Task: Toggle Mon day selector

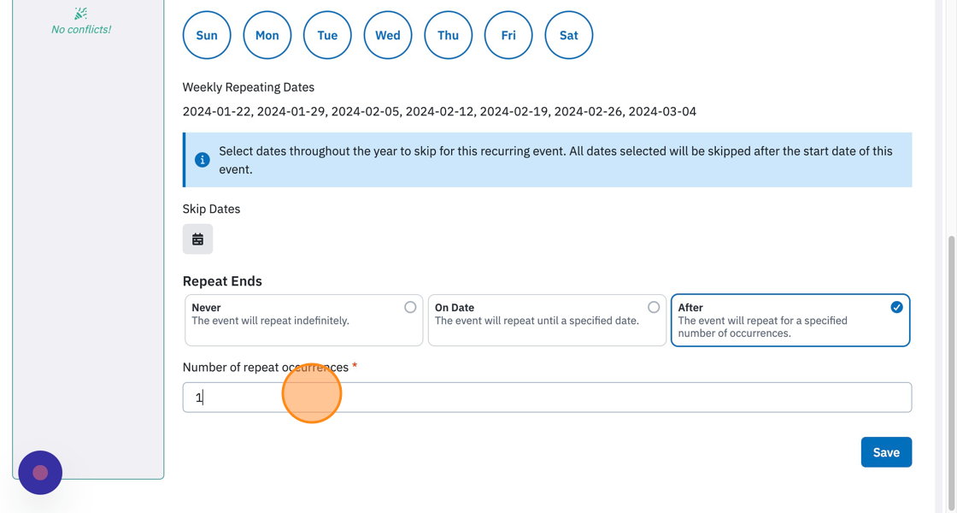Action: [x=267, y=35]
